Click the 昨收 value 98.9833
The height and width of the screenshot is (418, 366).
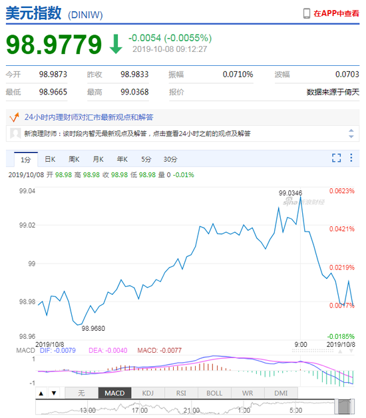pyautogui.click(x=134, y=75)
